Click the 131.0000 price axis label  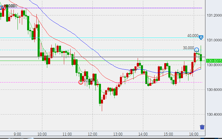click(x=214, y=40)
